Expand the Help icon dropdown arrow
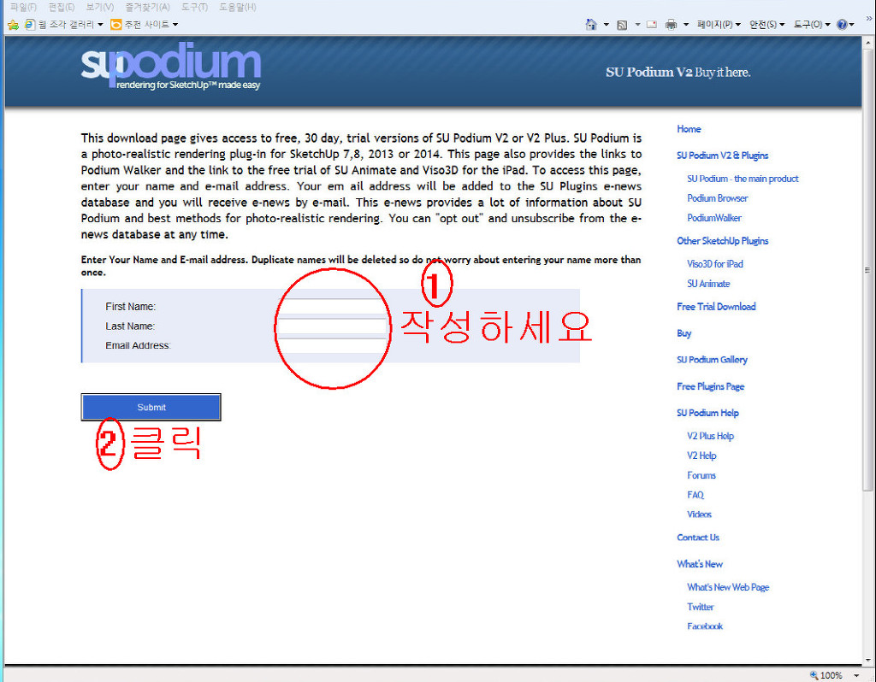 (x=852, y=25)
